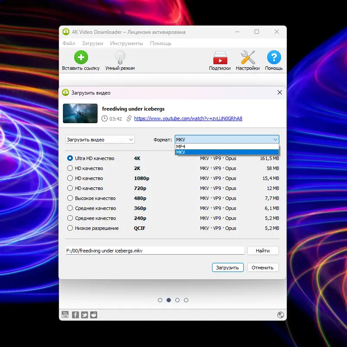
Task: Open the Twitter icon in footer
Action: (85, 315)
